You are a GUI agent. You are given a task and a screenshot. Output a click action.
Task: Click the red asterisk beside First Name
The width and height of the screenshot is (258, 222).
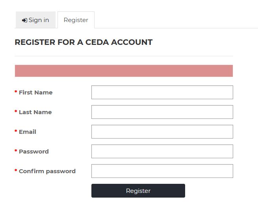pyautogui.click(x=16, y=92)
